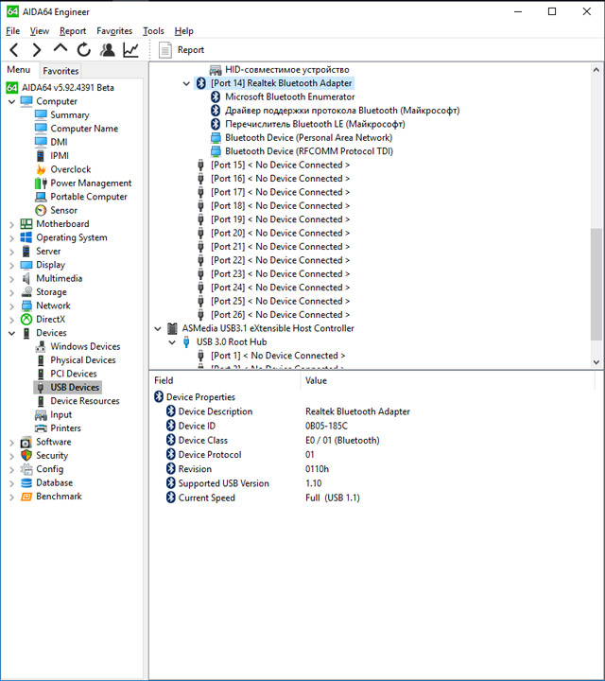Click the Database stack icon
The width and height of the screenshot is (605, 681).
pyautogui.click(x=26, y=482)
